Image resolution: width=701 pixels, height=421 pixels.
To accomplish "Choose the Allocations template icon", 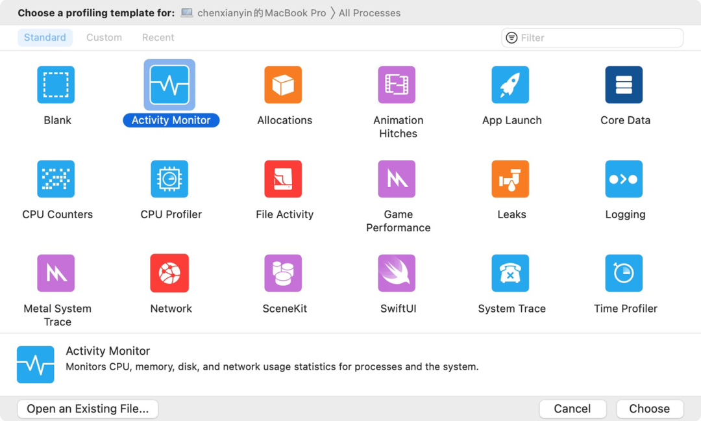I will point(283,85).
